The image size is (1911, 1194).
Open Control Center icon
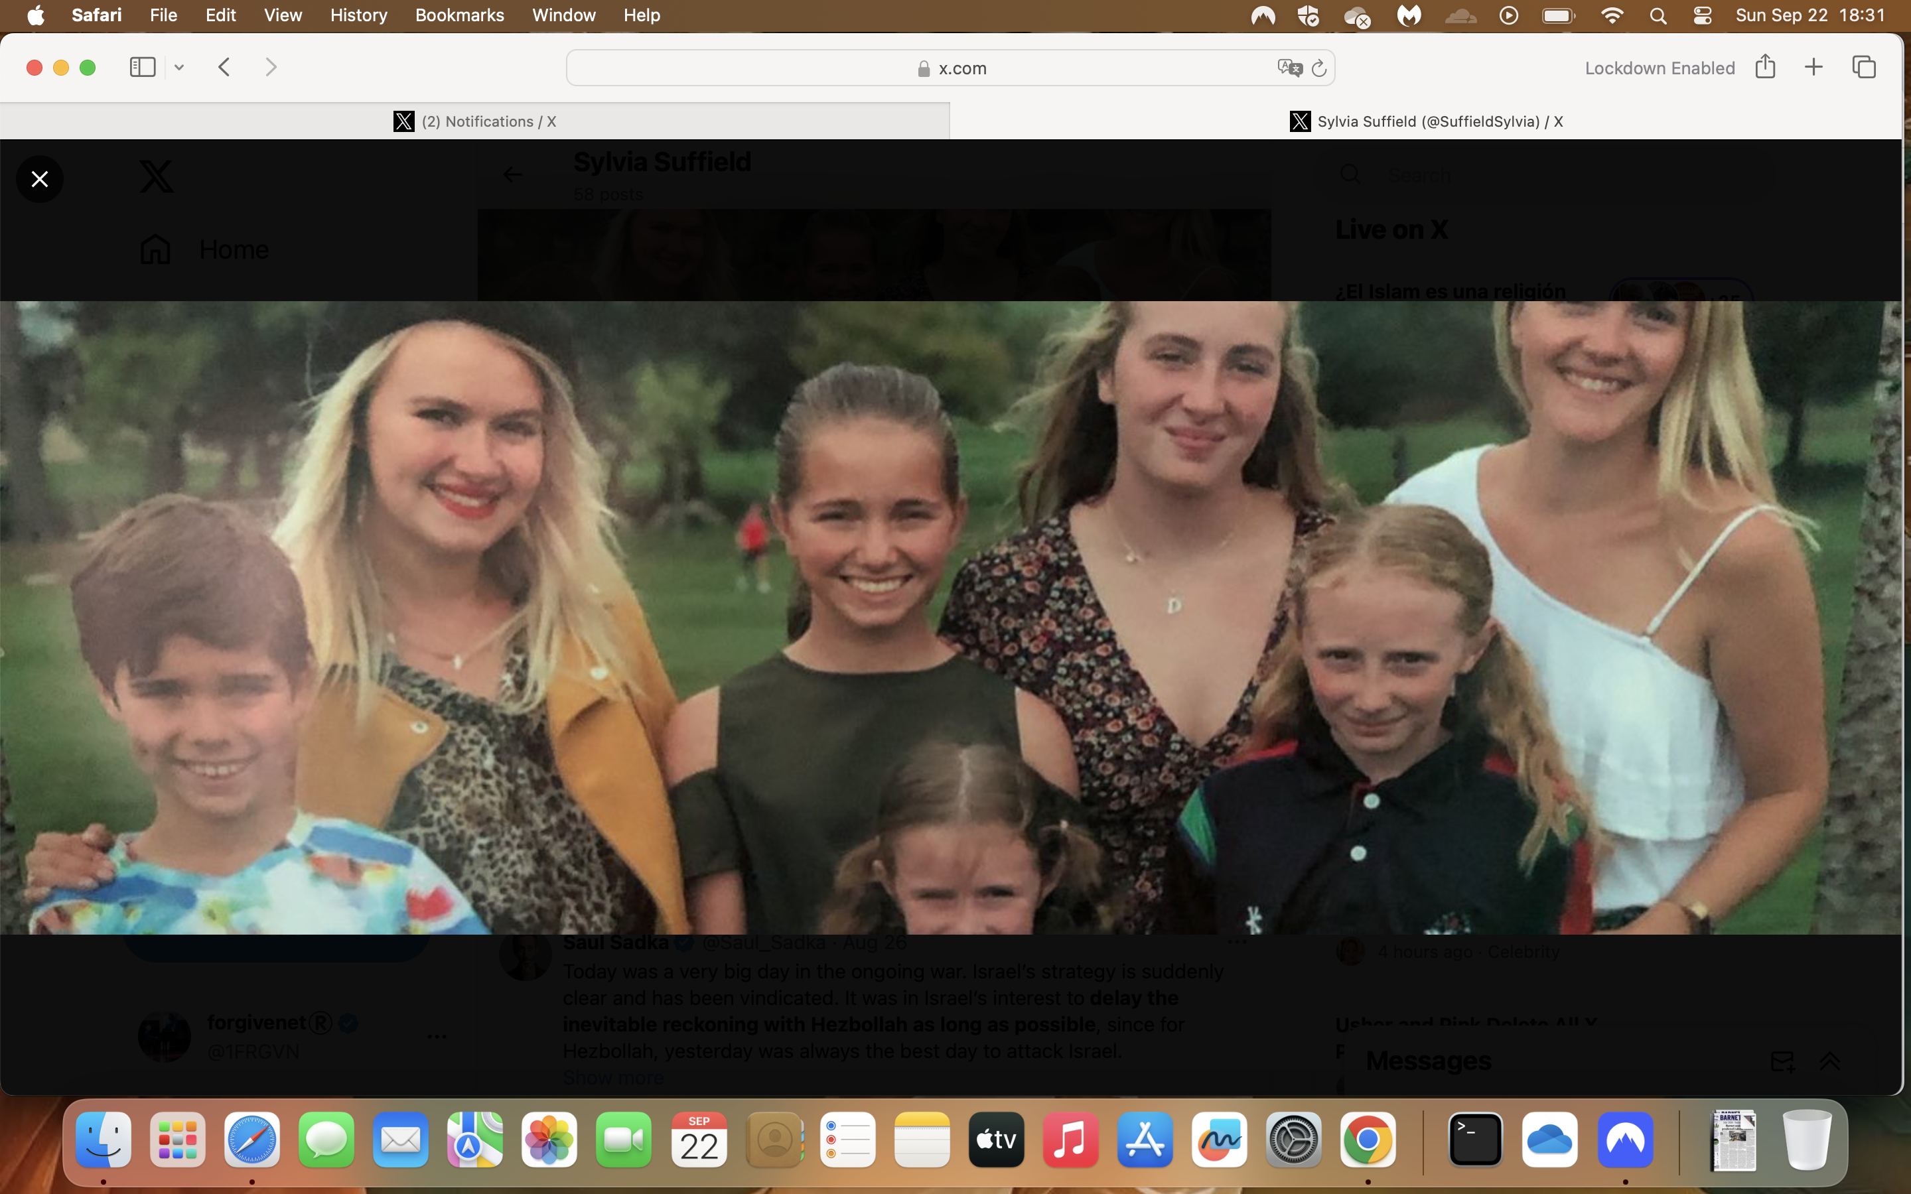pos(1703,15)
